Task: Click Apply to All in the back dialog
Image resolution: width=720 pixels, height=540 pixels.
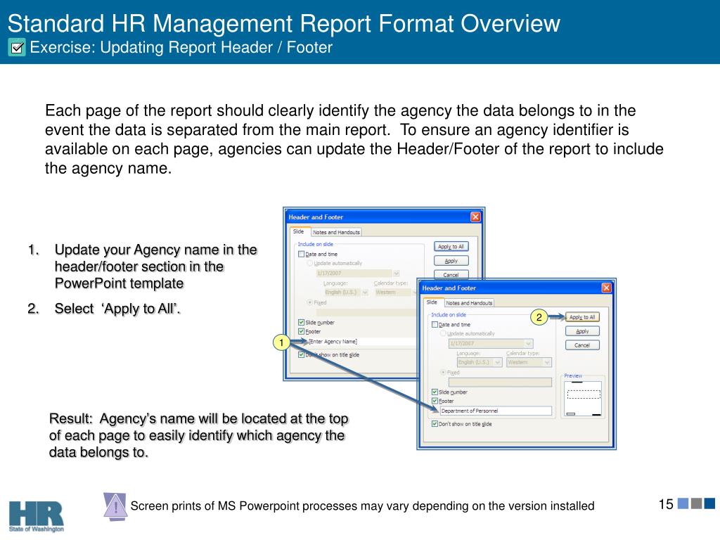Action: point(451,247)
